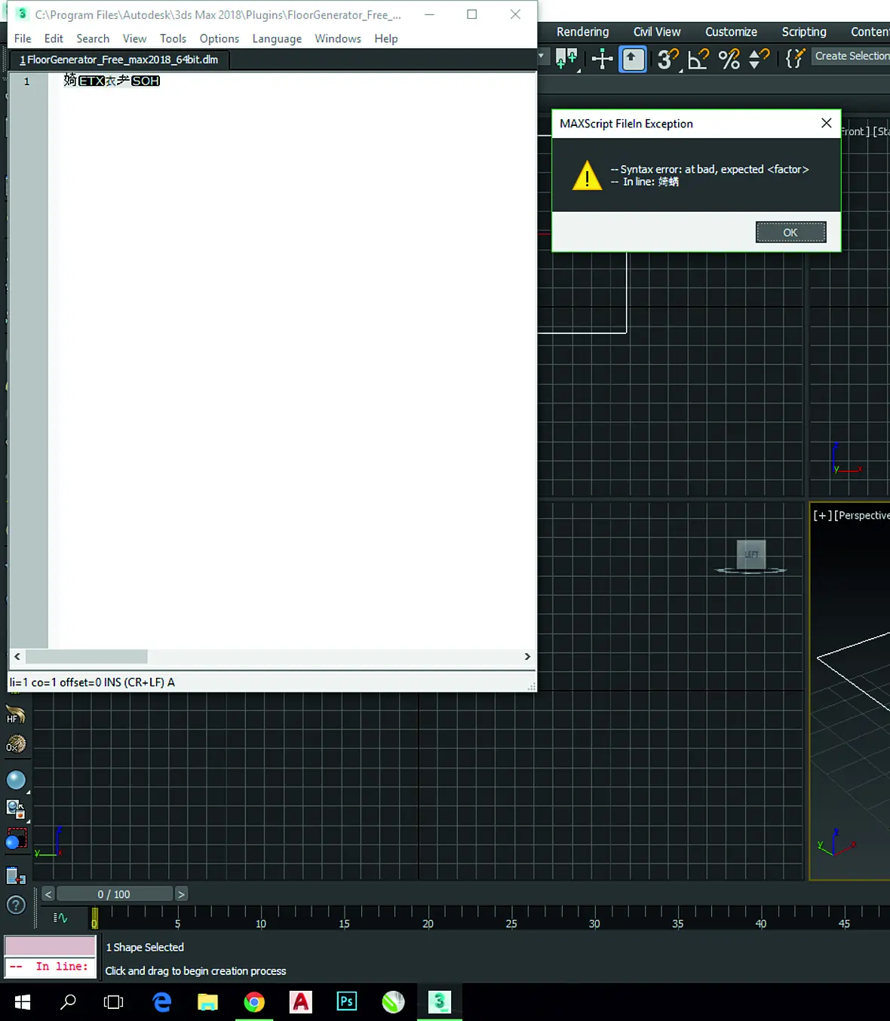Open the editor Language menu
The height and width of the screenshot is (1021, 890).
click(x=277, y=38)
